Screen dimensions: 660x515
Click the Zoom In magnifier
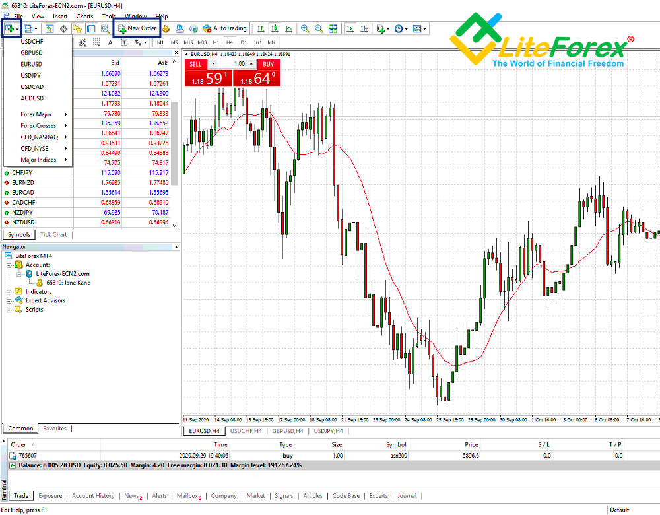point(305,28)
